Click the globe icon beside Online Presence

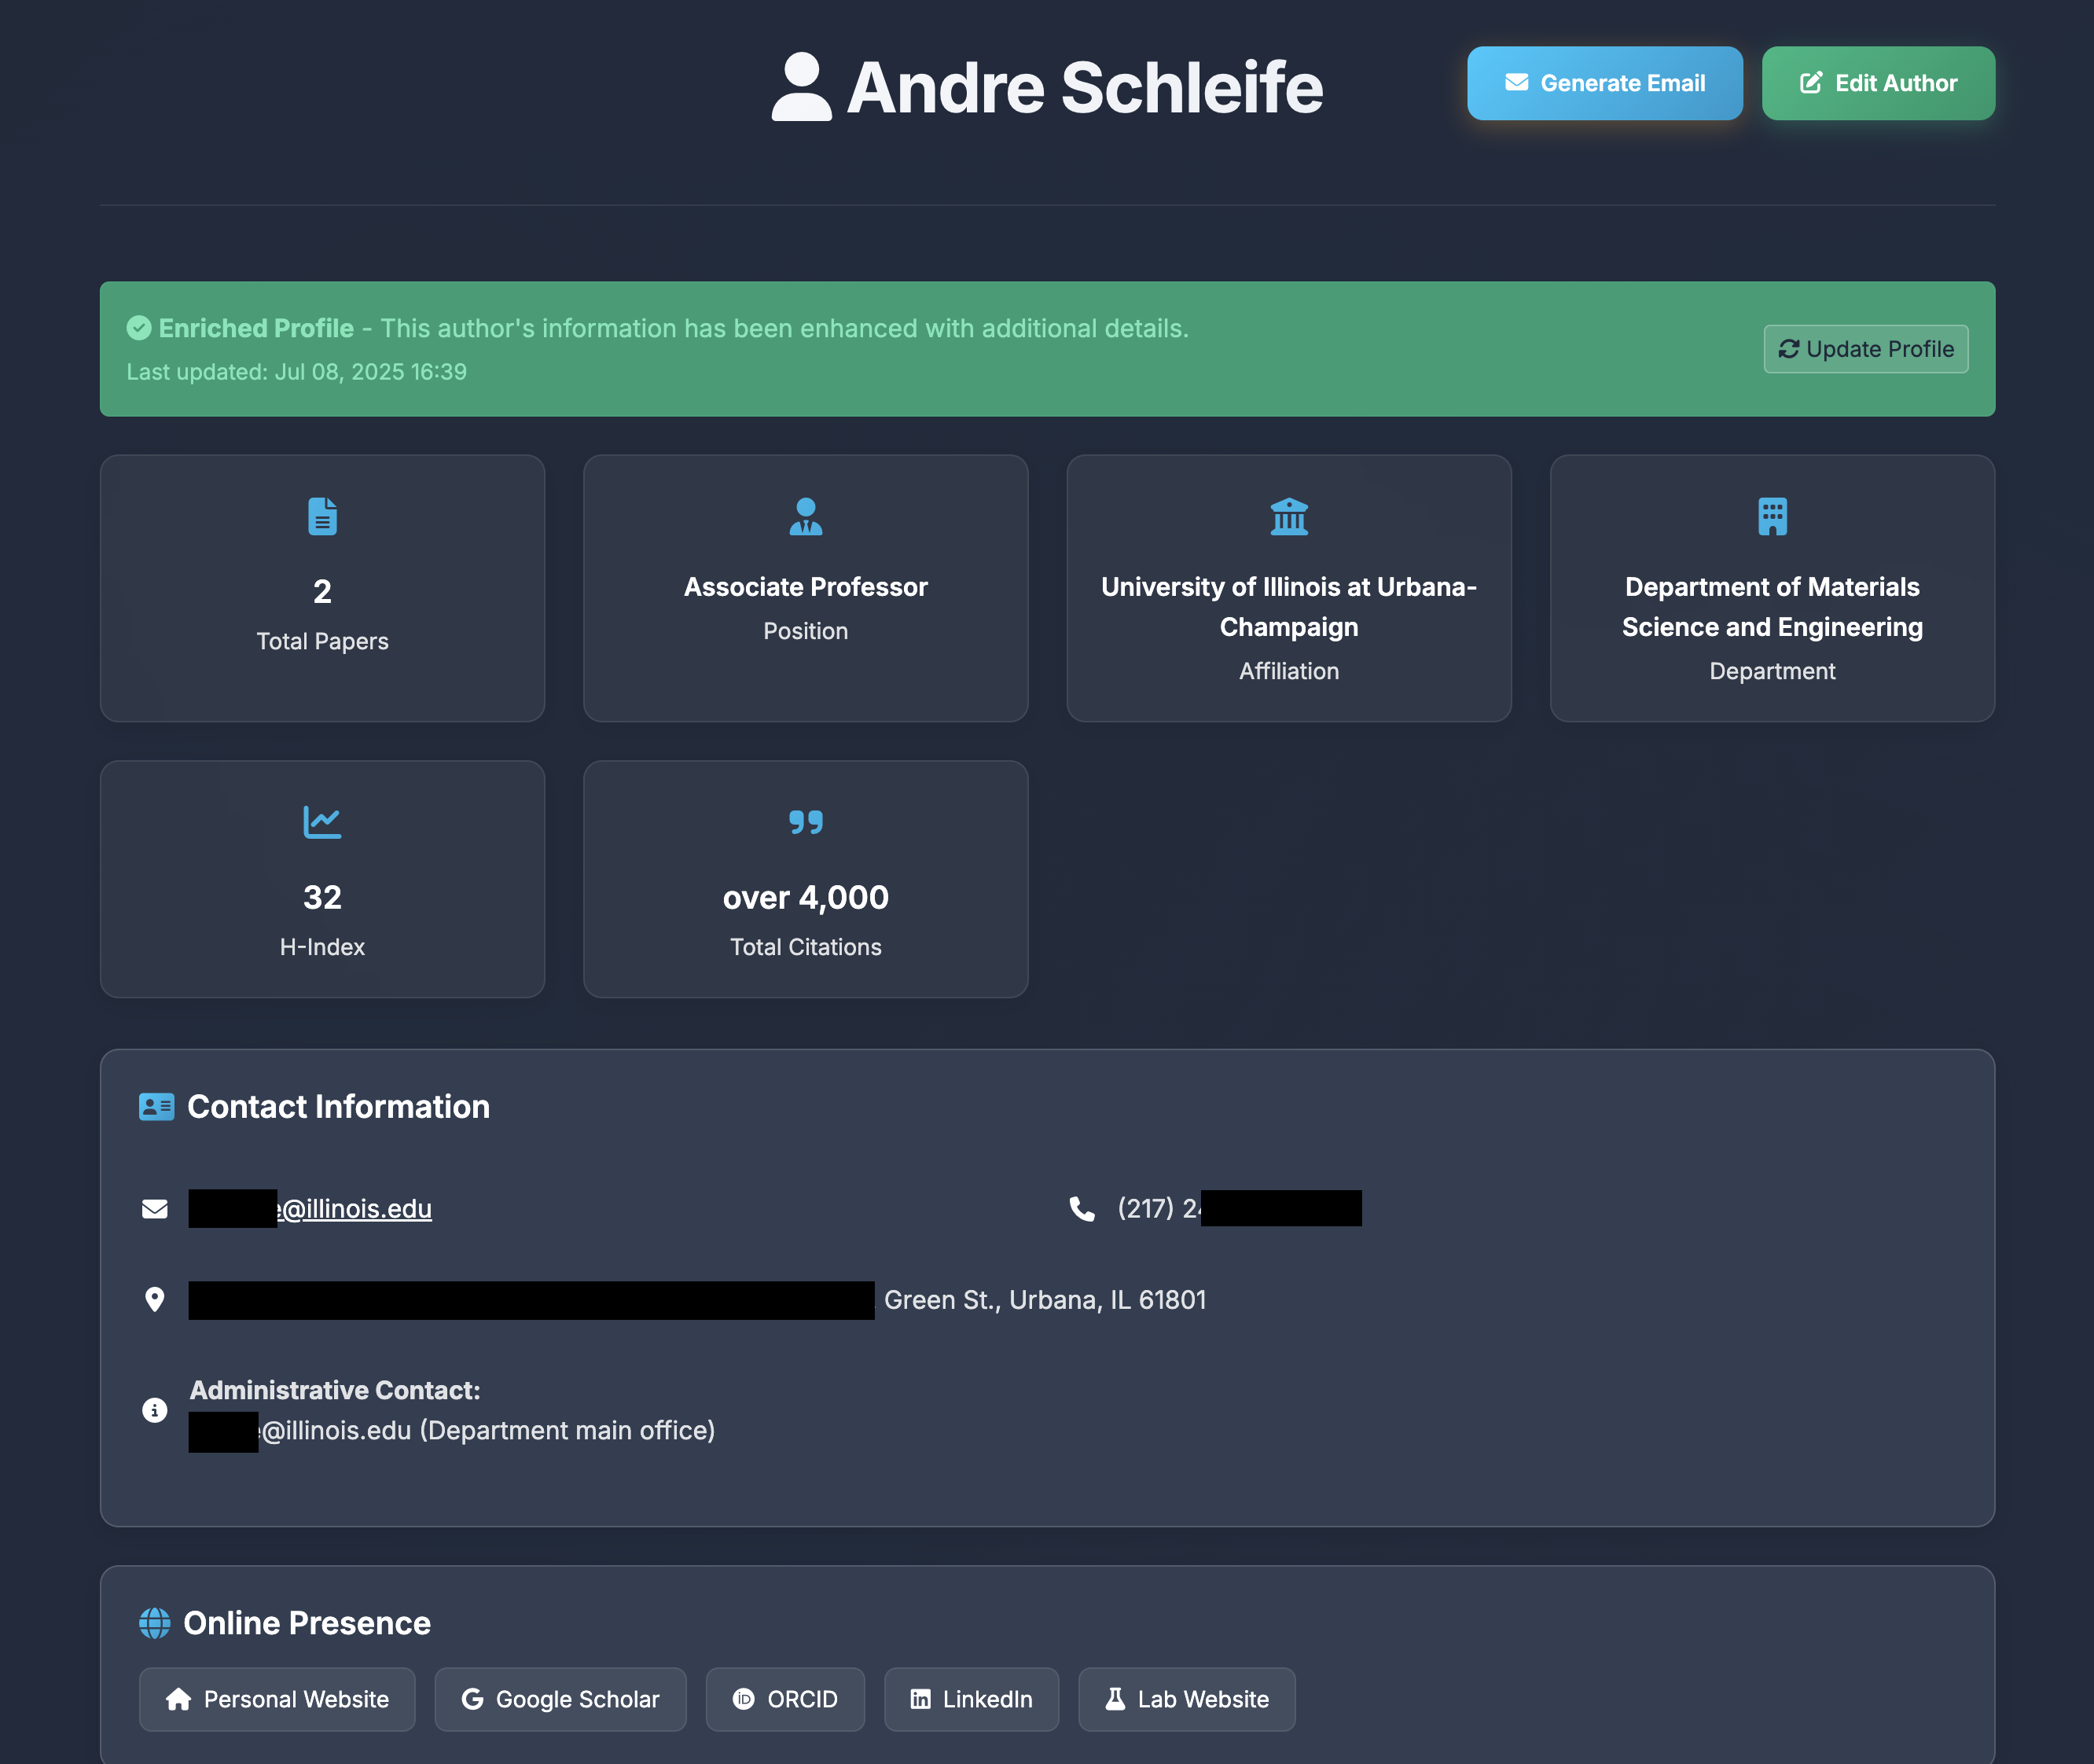[x=154, y=1623]
